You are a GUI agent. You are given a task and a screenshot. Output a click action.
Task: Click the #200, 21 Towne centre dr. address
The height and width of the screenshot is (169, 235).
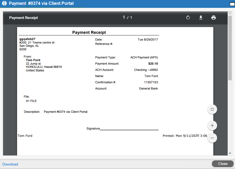click(37, 42)
